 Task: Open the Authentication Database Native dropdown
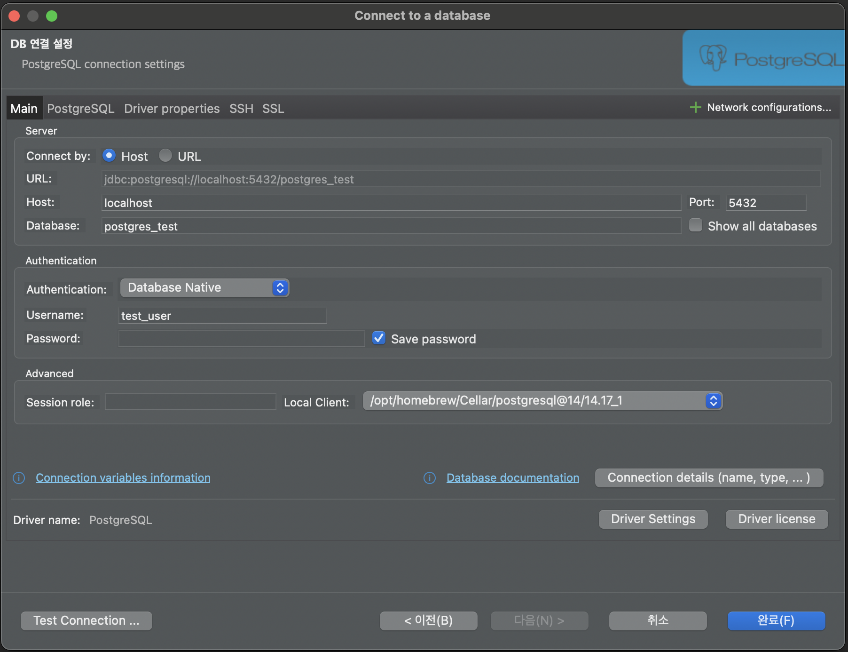[x=204, y=288]
